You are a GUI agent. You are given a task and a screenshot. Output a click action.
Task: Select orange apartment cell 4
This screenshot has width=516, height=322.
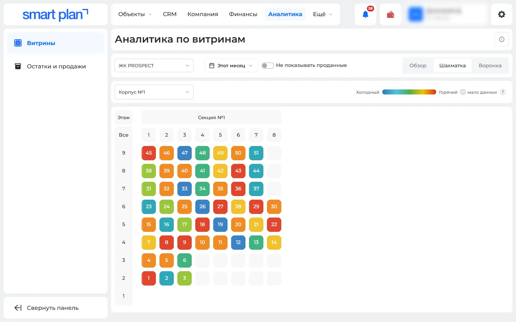coord(149,260)
